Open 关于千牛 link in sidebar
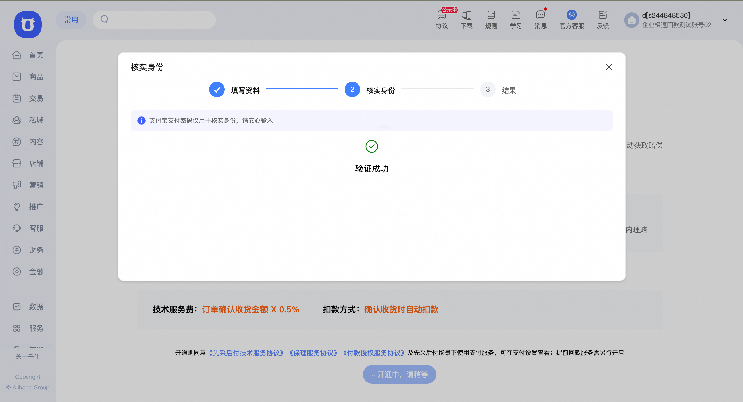This screenshot has height=402, width=743. coord(28,356)
